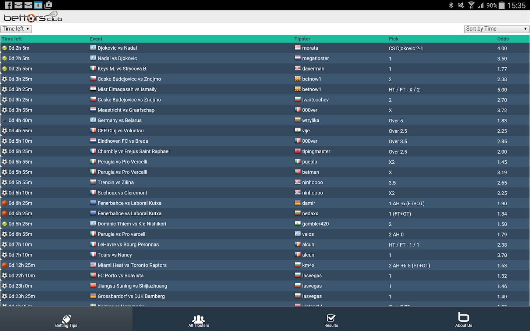Click the pick "2 AH +6.5 (FT+OT)"
The height and width of the screenshot is (331, 530).
409,266
